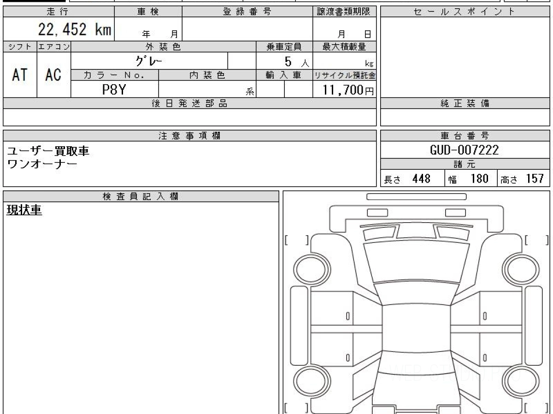Click the エアコン column header
The width and height of the screenshot is (553, 414).
click(54, 46)
